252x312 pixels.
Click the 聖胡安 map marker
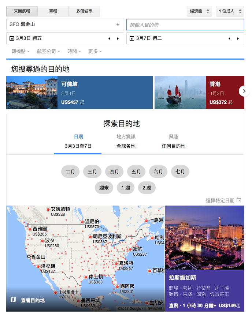147,303
